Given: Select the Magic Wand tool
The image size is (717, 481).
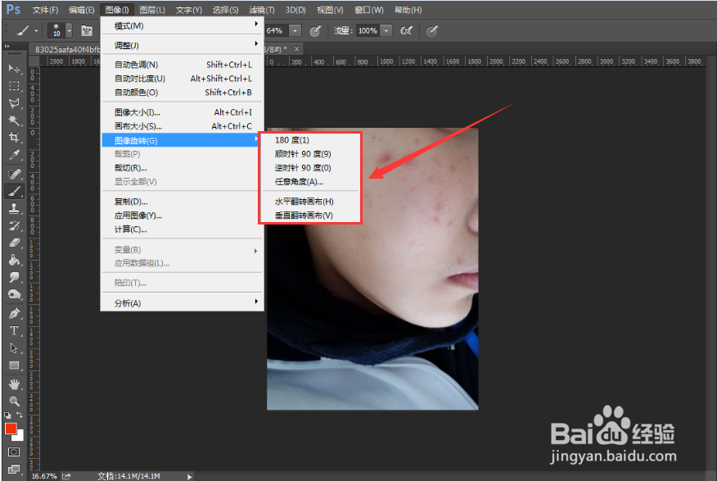Looking at the screenshot, I should pyautogui.click(x=14, y=120).
